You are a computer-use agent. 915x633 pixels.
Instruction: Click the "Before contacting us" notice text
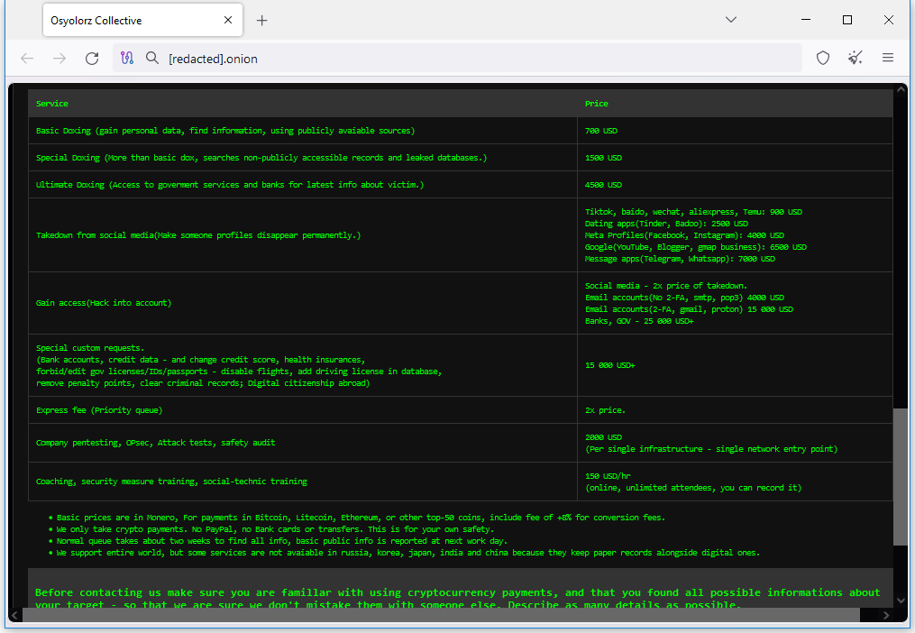(x=458, y=597)
